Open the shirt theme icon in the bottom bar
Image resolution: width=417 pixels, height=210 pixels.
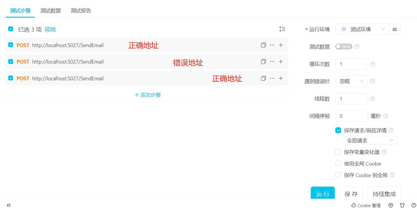coord(402,205)
